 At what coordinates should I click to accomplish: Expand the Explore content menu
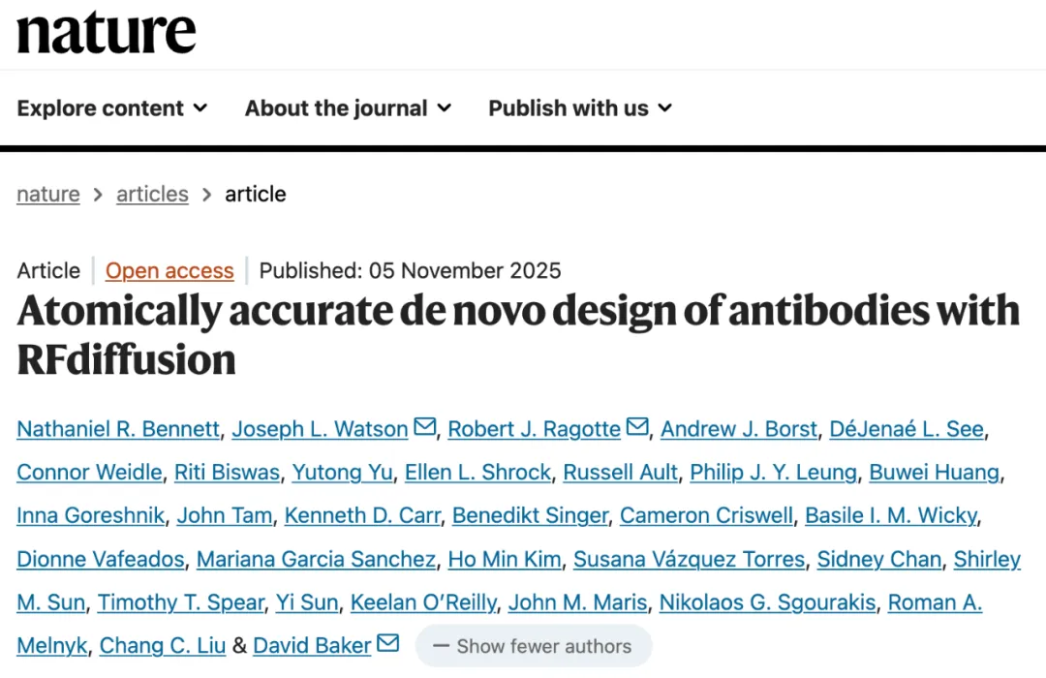pos(112,108)
